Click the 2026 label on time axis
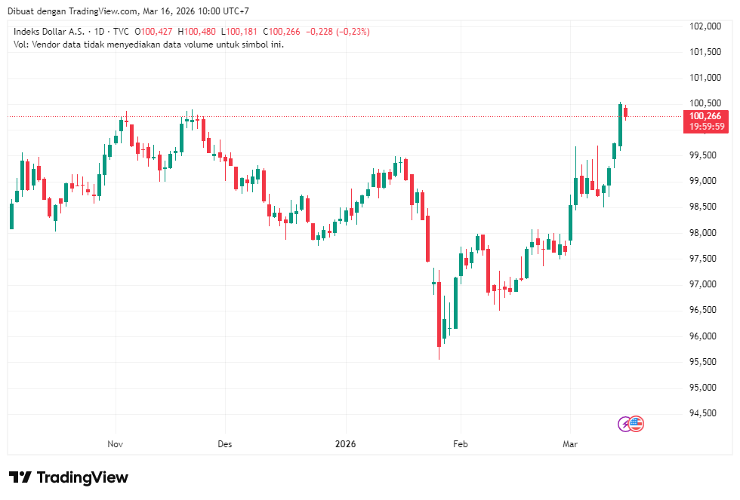This screenshot has width=740, height=500. [346, 444]
